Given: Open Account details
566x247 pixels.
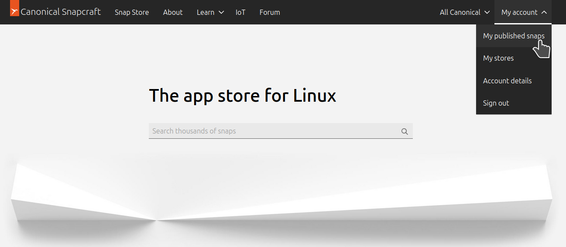Looking at the screenshot, I should click(x=514, y=81).
